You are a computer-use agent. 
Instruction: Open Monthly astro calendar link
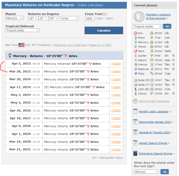[154, 111]
